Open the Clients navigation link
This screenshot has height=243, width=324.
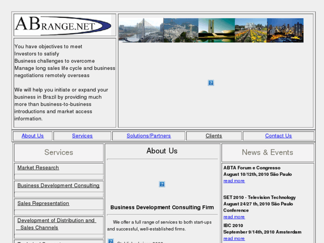pos(213,136)
